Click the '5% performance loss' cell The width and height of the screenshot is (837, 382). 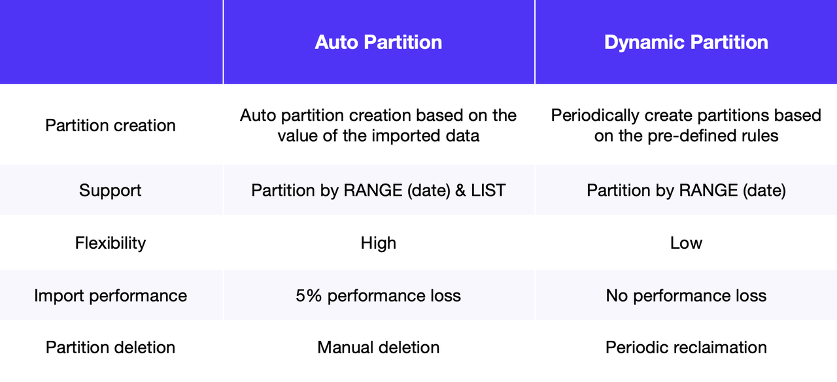pyautogui.click(x=379, y=295)
